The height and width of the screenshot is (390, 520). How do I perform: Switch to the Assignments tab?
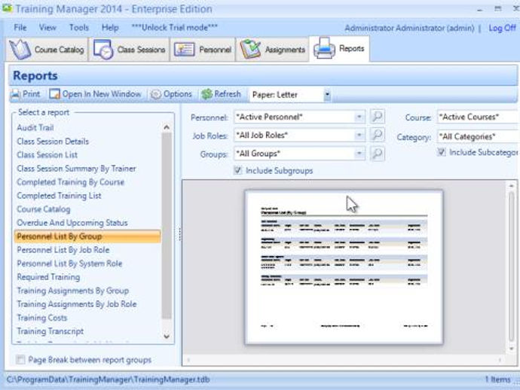pos(272,50)
